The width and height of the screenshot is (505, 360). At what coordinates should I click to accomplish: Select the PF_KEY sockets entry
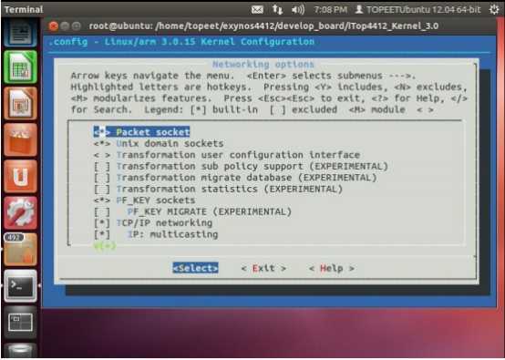click(156, 201)
